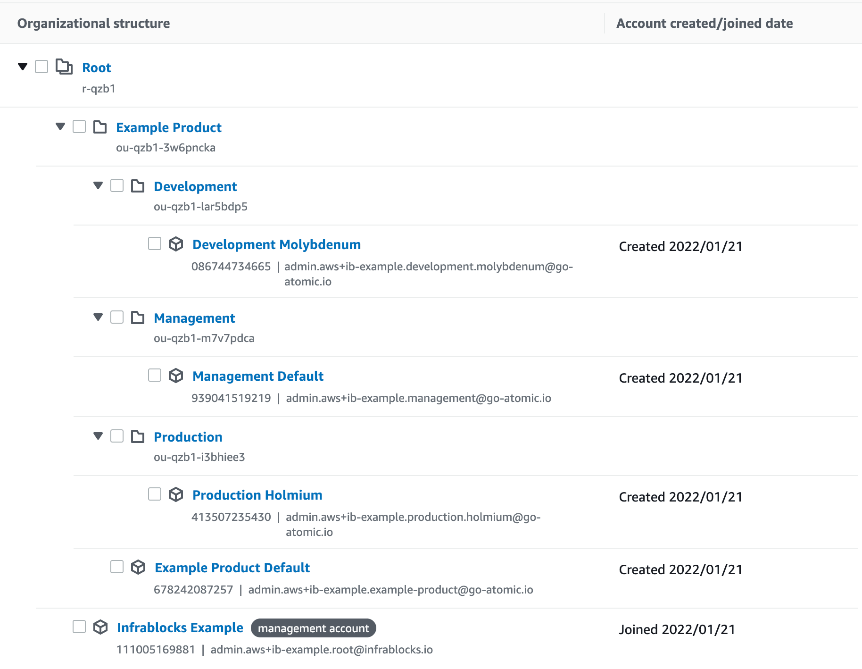862x669 pixels.
Task: Collapse the Production OU arrow
Action: coord(98,436)
